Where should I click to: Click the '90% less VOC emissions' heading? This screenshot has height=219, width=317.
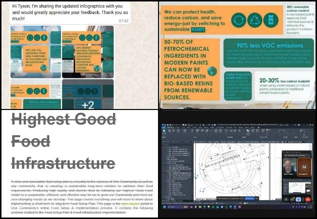click(270, 45)
